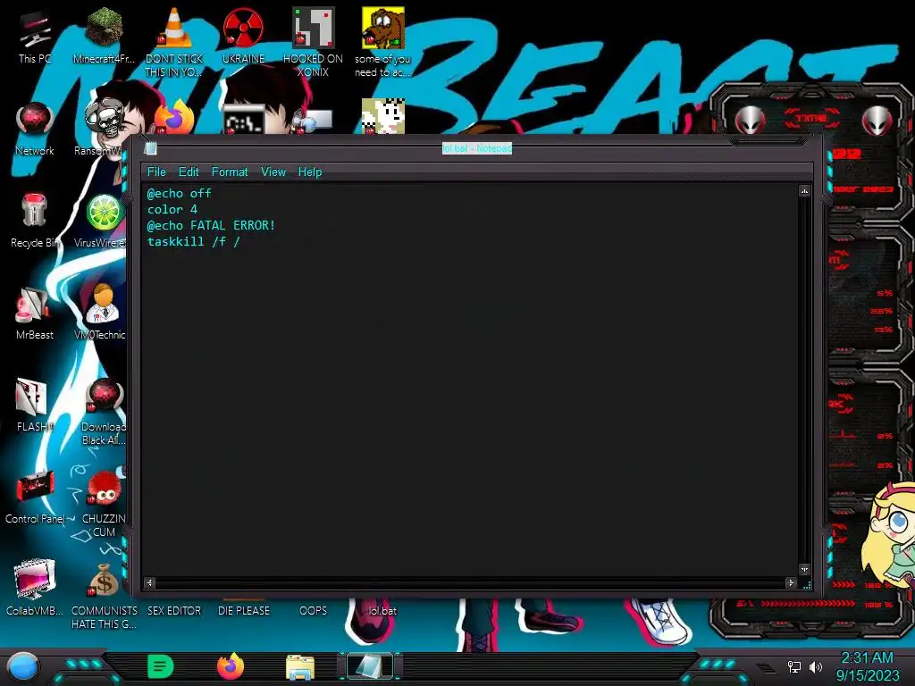Select the pixel dog icon under 'some of you'

(382, 116)
